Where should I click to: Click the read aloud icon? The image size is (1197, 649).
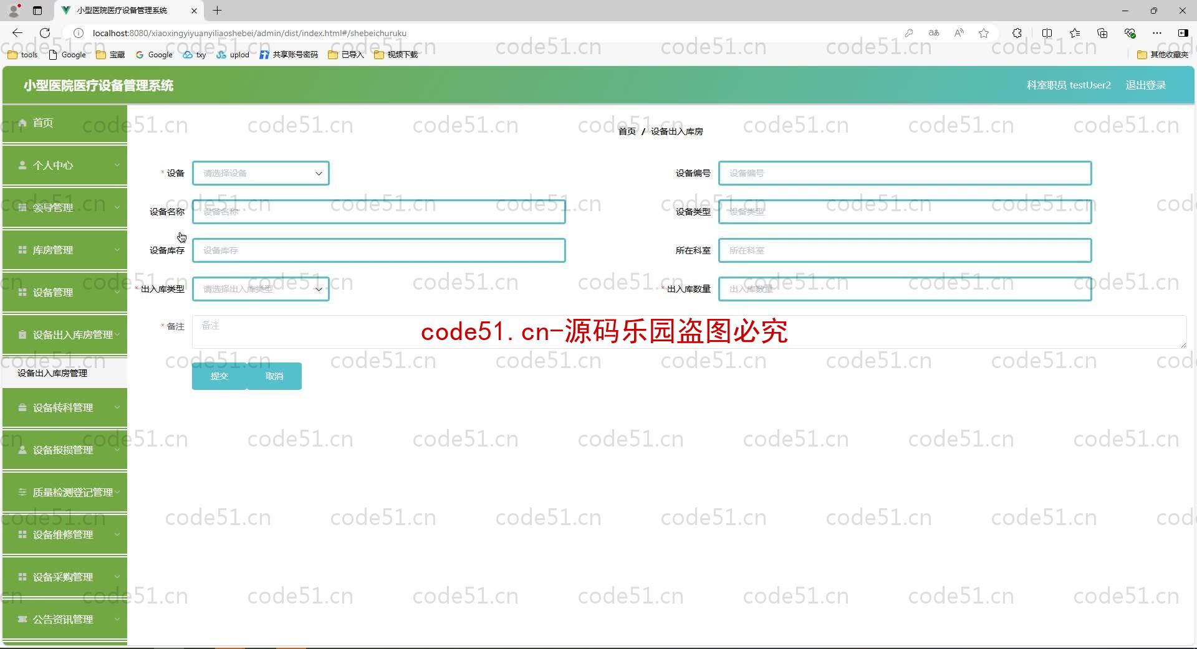(x=959, y=33)
